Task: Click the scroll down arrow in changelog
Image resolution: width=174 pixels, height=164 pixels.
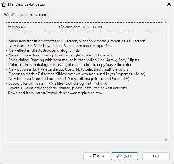Action: [166, 140]
